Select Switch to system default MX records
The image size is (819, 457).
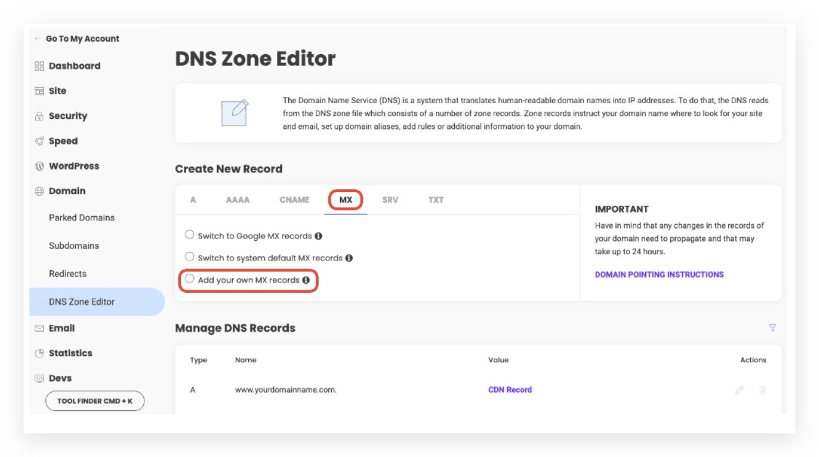190,257
